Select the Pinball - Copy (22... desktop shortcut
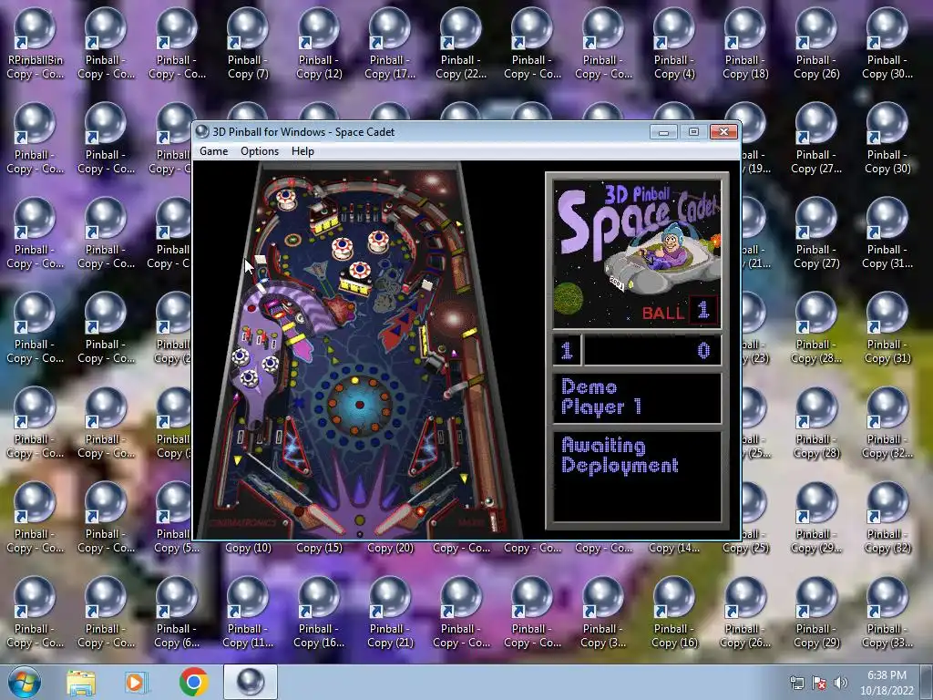This screenshot has height=700, width=933. tap(460, 45)
